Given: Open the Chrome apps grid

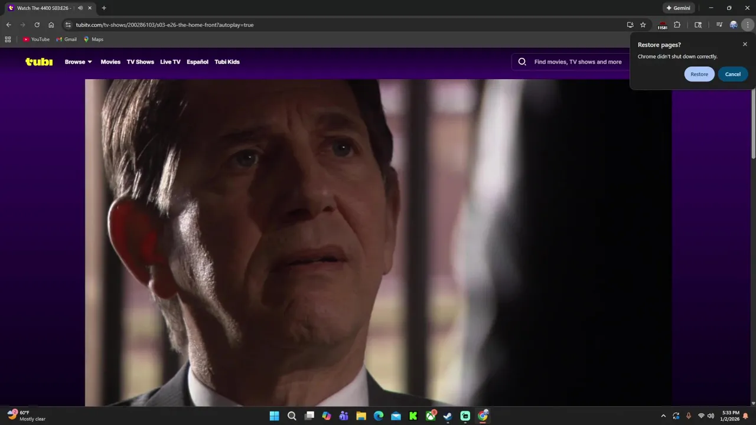Looking at the screenshot, I should pyautogui.click(x=8, y=39).
